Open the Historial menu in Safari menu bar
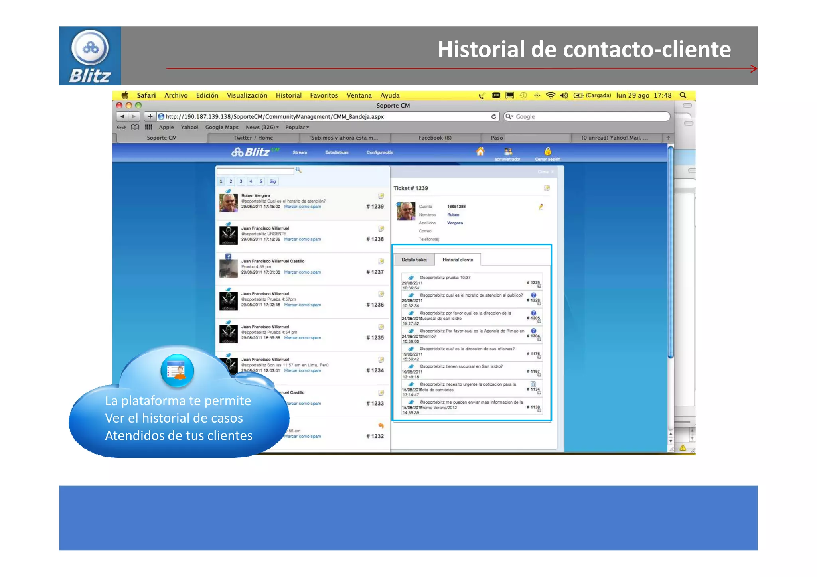The image size is (817, 577). 288,95
